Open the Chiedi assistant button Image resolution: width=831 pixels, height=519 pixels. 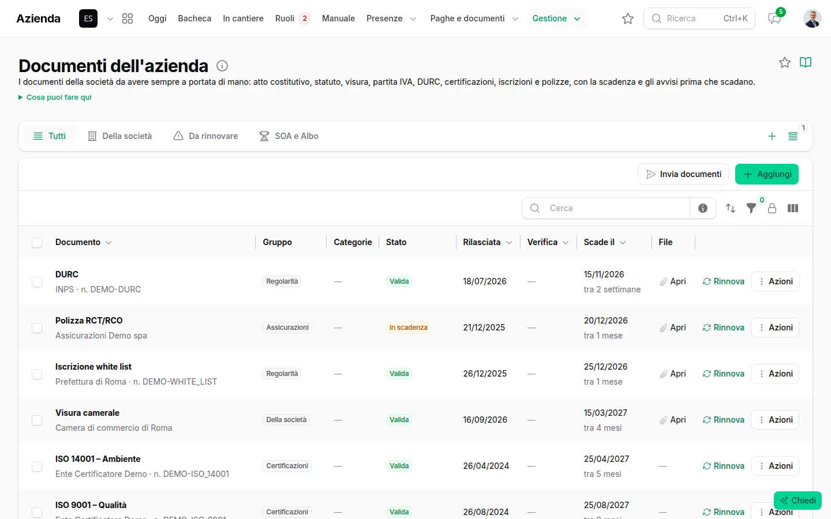[x=798, y=501]
